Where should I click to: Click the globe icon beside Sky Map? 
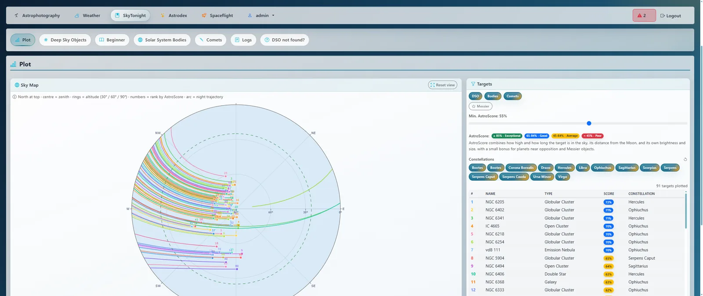click(17, 85)
